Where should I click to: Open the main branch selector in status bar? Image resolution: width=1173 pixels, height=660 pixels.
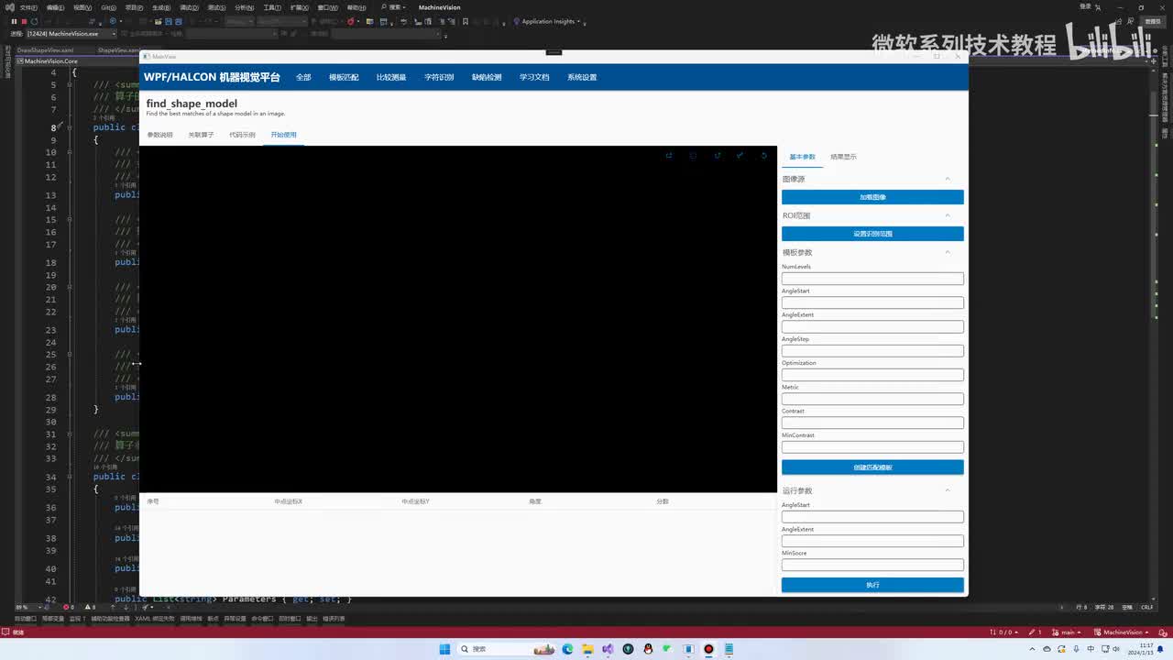[1068, 632]
